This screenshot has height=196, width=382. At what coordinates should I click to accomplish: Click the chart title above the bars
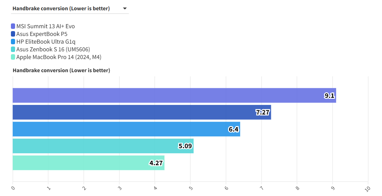tap(61, 71)
